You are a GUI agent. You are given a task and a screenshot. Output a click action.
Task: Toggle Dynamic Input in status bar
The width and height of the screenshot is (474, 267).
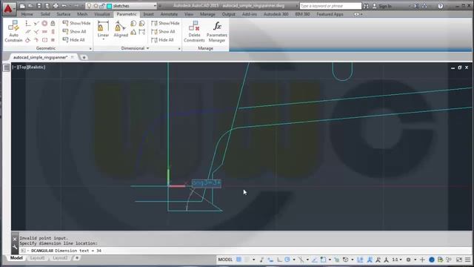click(270, 260)
